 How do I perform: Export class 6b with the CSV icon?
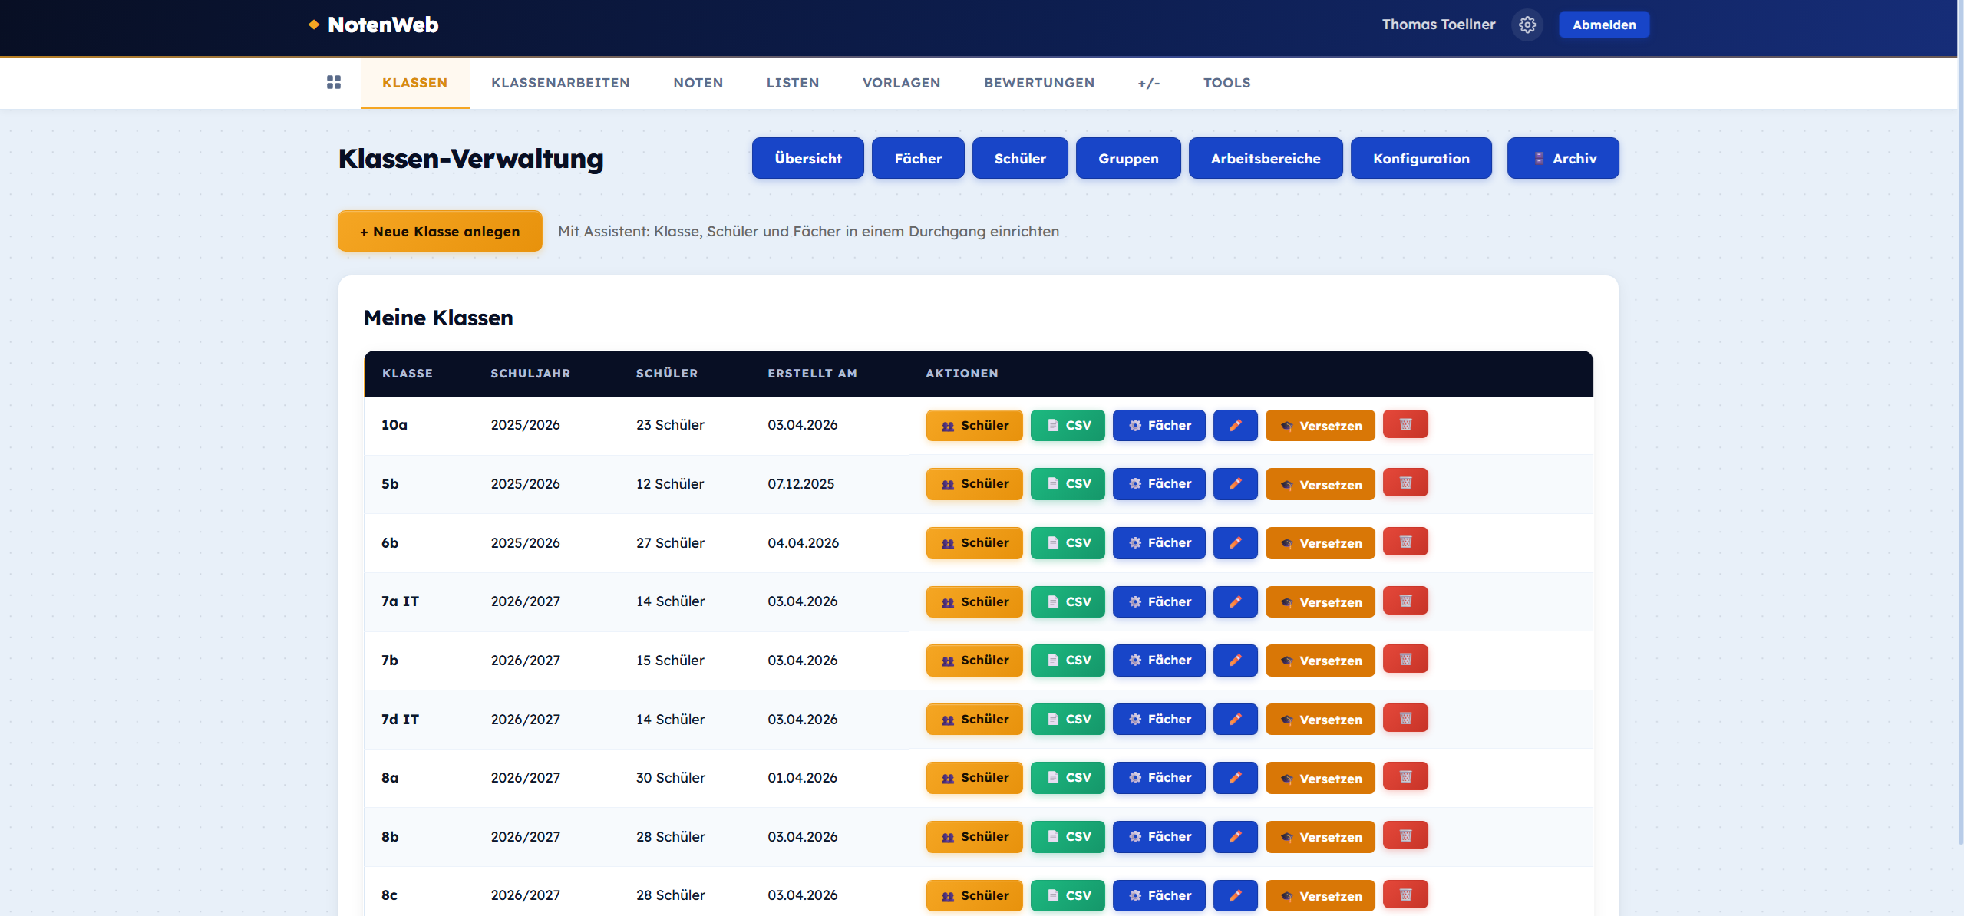tap(1067, 542)
